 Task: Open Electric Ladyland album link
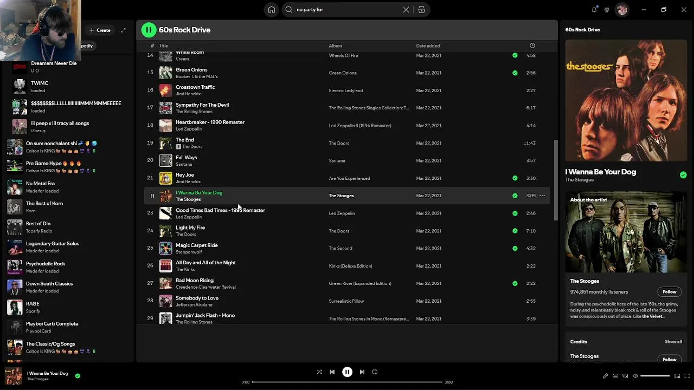pyautogui.click(x=345, y=90)
